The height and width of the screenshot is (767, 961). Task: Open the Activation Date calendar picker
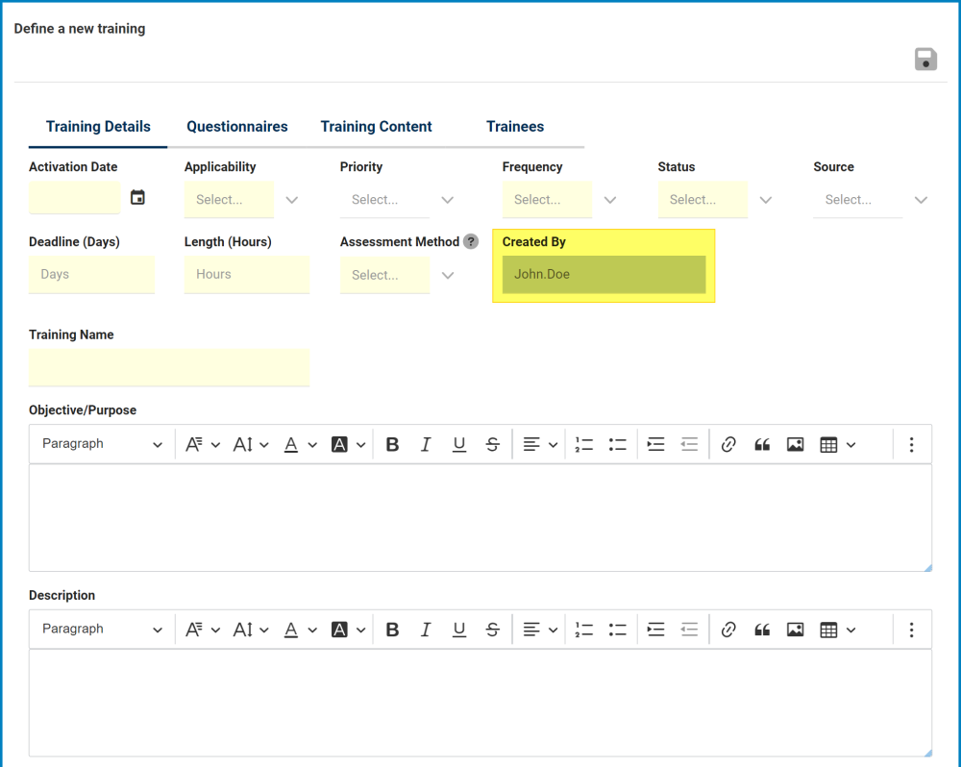[137, 196]
